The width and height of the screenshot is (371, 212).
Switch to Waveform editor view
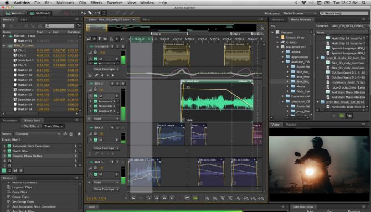(16, 13)
